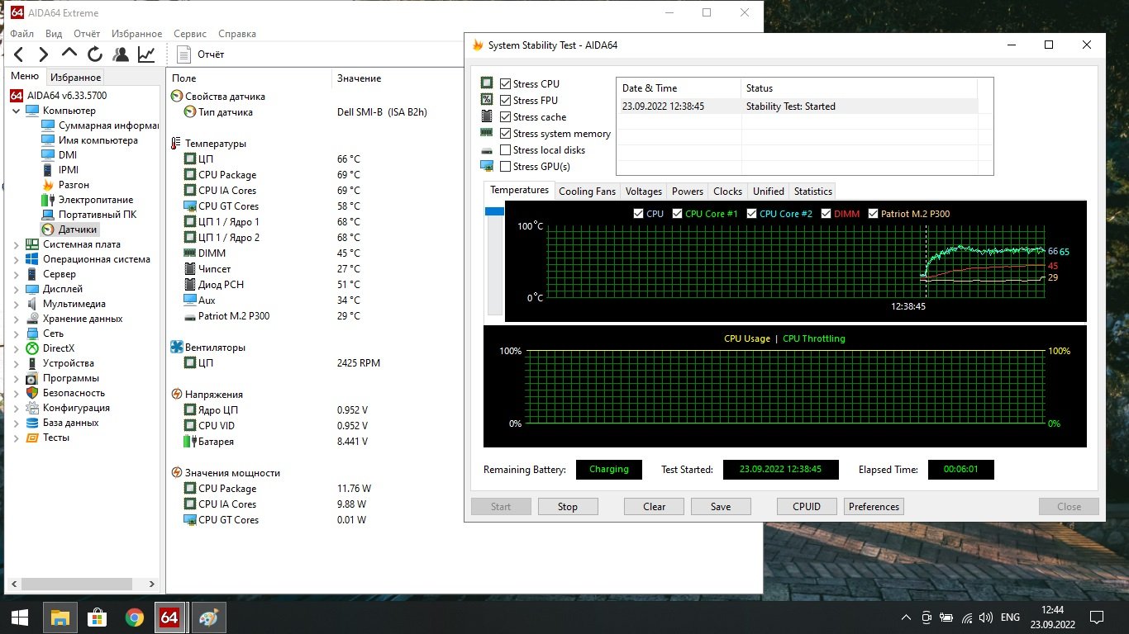Uncheck CPU Core #1 in graph legend
This screenshot has width=1129, height=634.
[677, 214]
